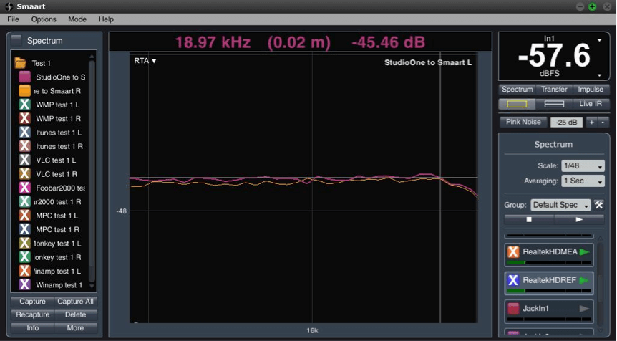Viewport: 617px width, 341px height.
Task: Click the JackIn1 red color square
Action: (513, 309)
